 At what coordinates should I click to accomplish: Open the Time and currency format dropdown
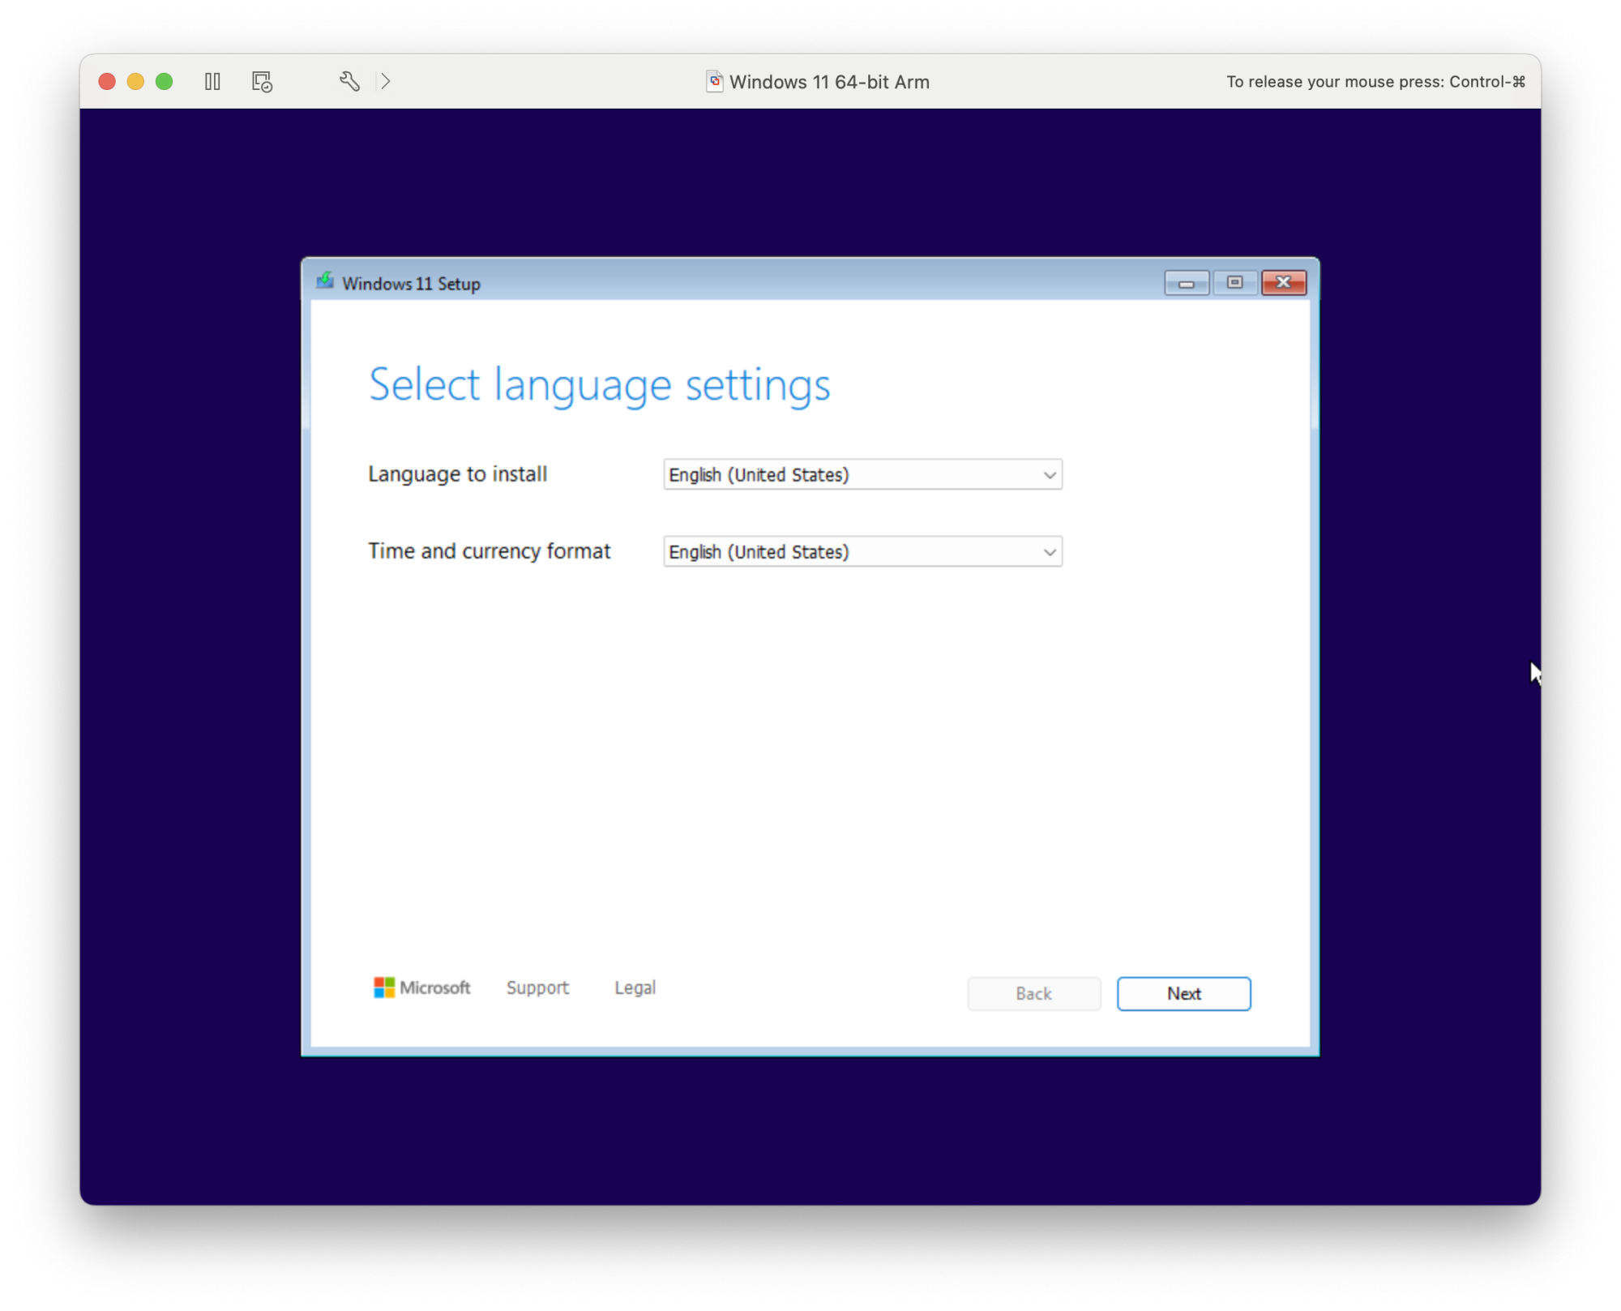pyautogui.click(x=862, y=551)
